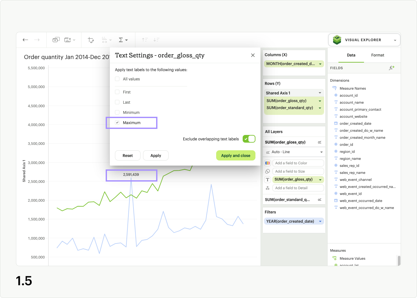Screen dimensions: 417x298
Task: Select the web_event_channel field
Action: click(x=356, y=180)
